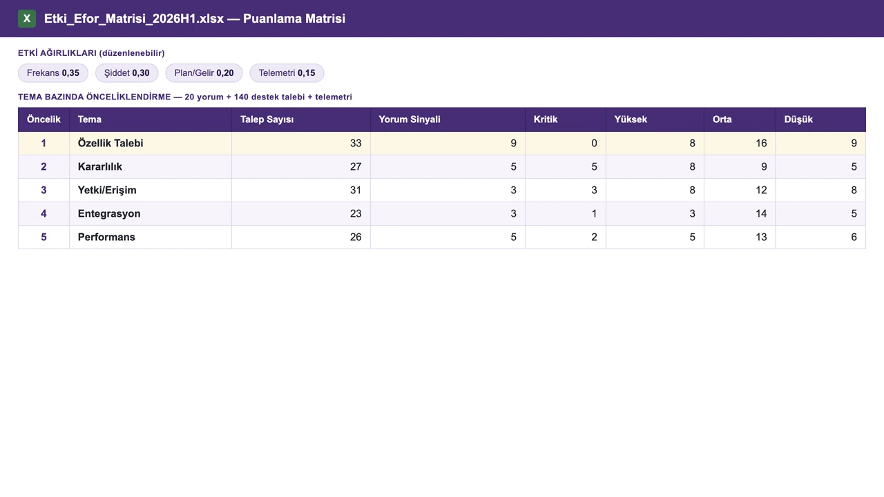Select Talep Sayısı cell showing 33
Screen dimensions: 884x497
tap(301, 143)
